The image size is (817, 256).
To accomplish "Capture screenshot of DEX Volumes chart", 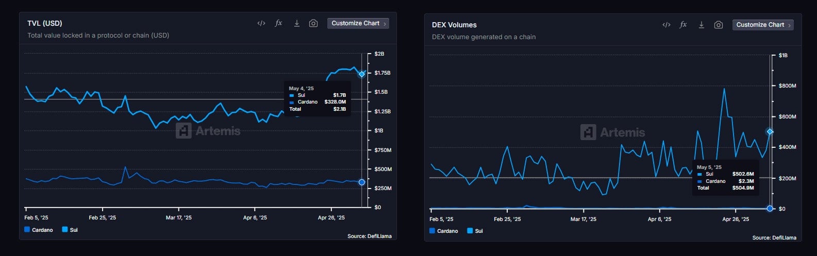I will (x=718, y=25).
